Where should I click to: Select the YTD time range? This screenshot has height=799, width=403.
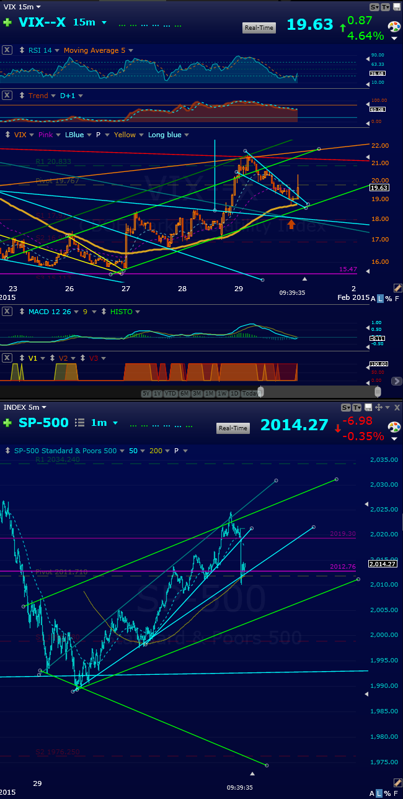tap(170, 393)
